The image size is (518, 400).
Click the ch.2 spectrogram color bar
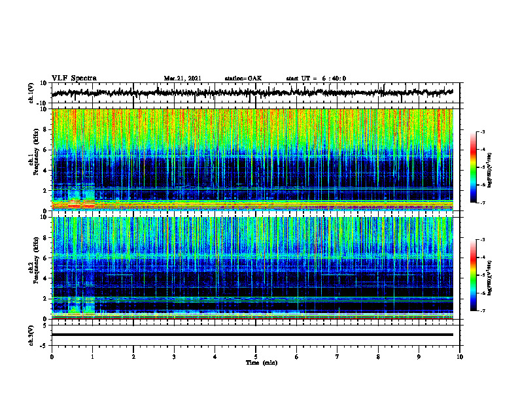coord(473,275)
